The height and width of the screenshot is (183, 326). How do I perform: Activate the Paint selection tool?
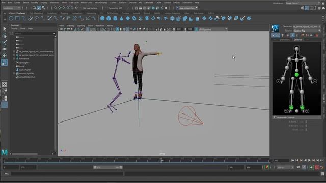pyautogui.click(x=5, y=42)
